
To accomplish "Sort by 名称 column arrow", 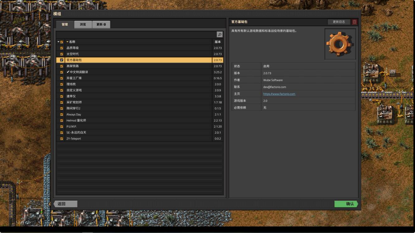I will coord(67,42).
